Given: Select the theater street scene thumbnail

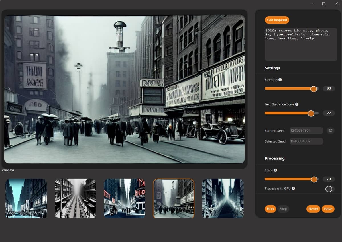Looking at the screenshot, I should pyautogui.click(x=124, y=198).
